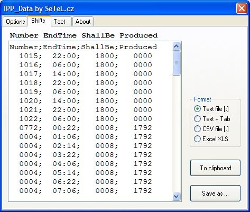Select the Shifts tab
The image size is (250, 212).
(39, 21)
